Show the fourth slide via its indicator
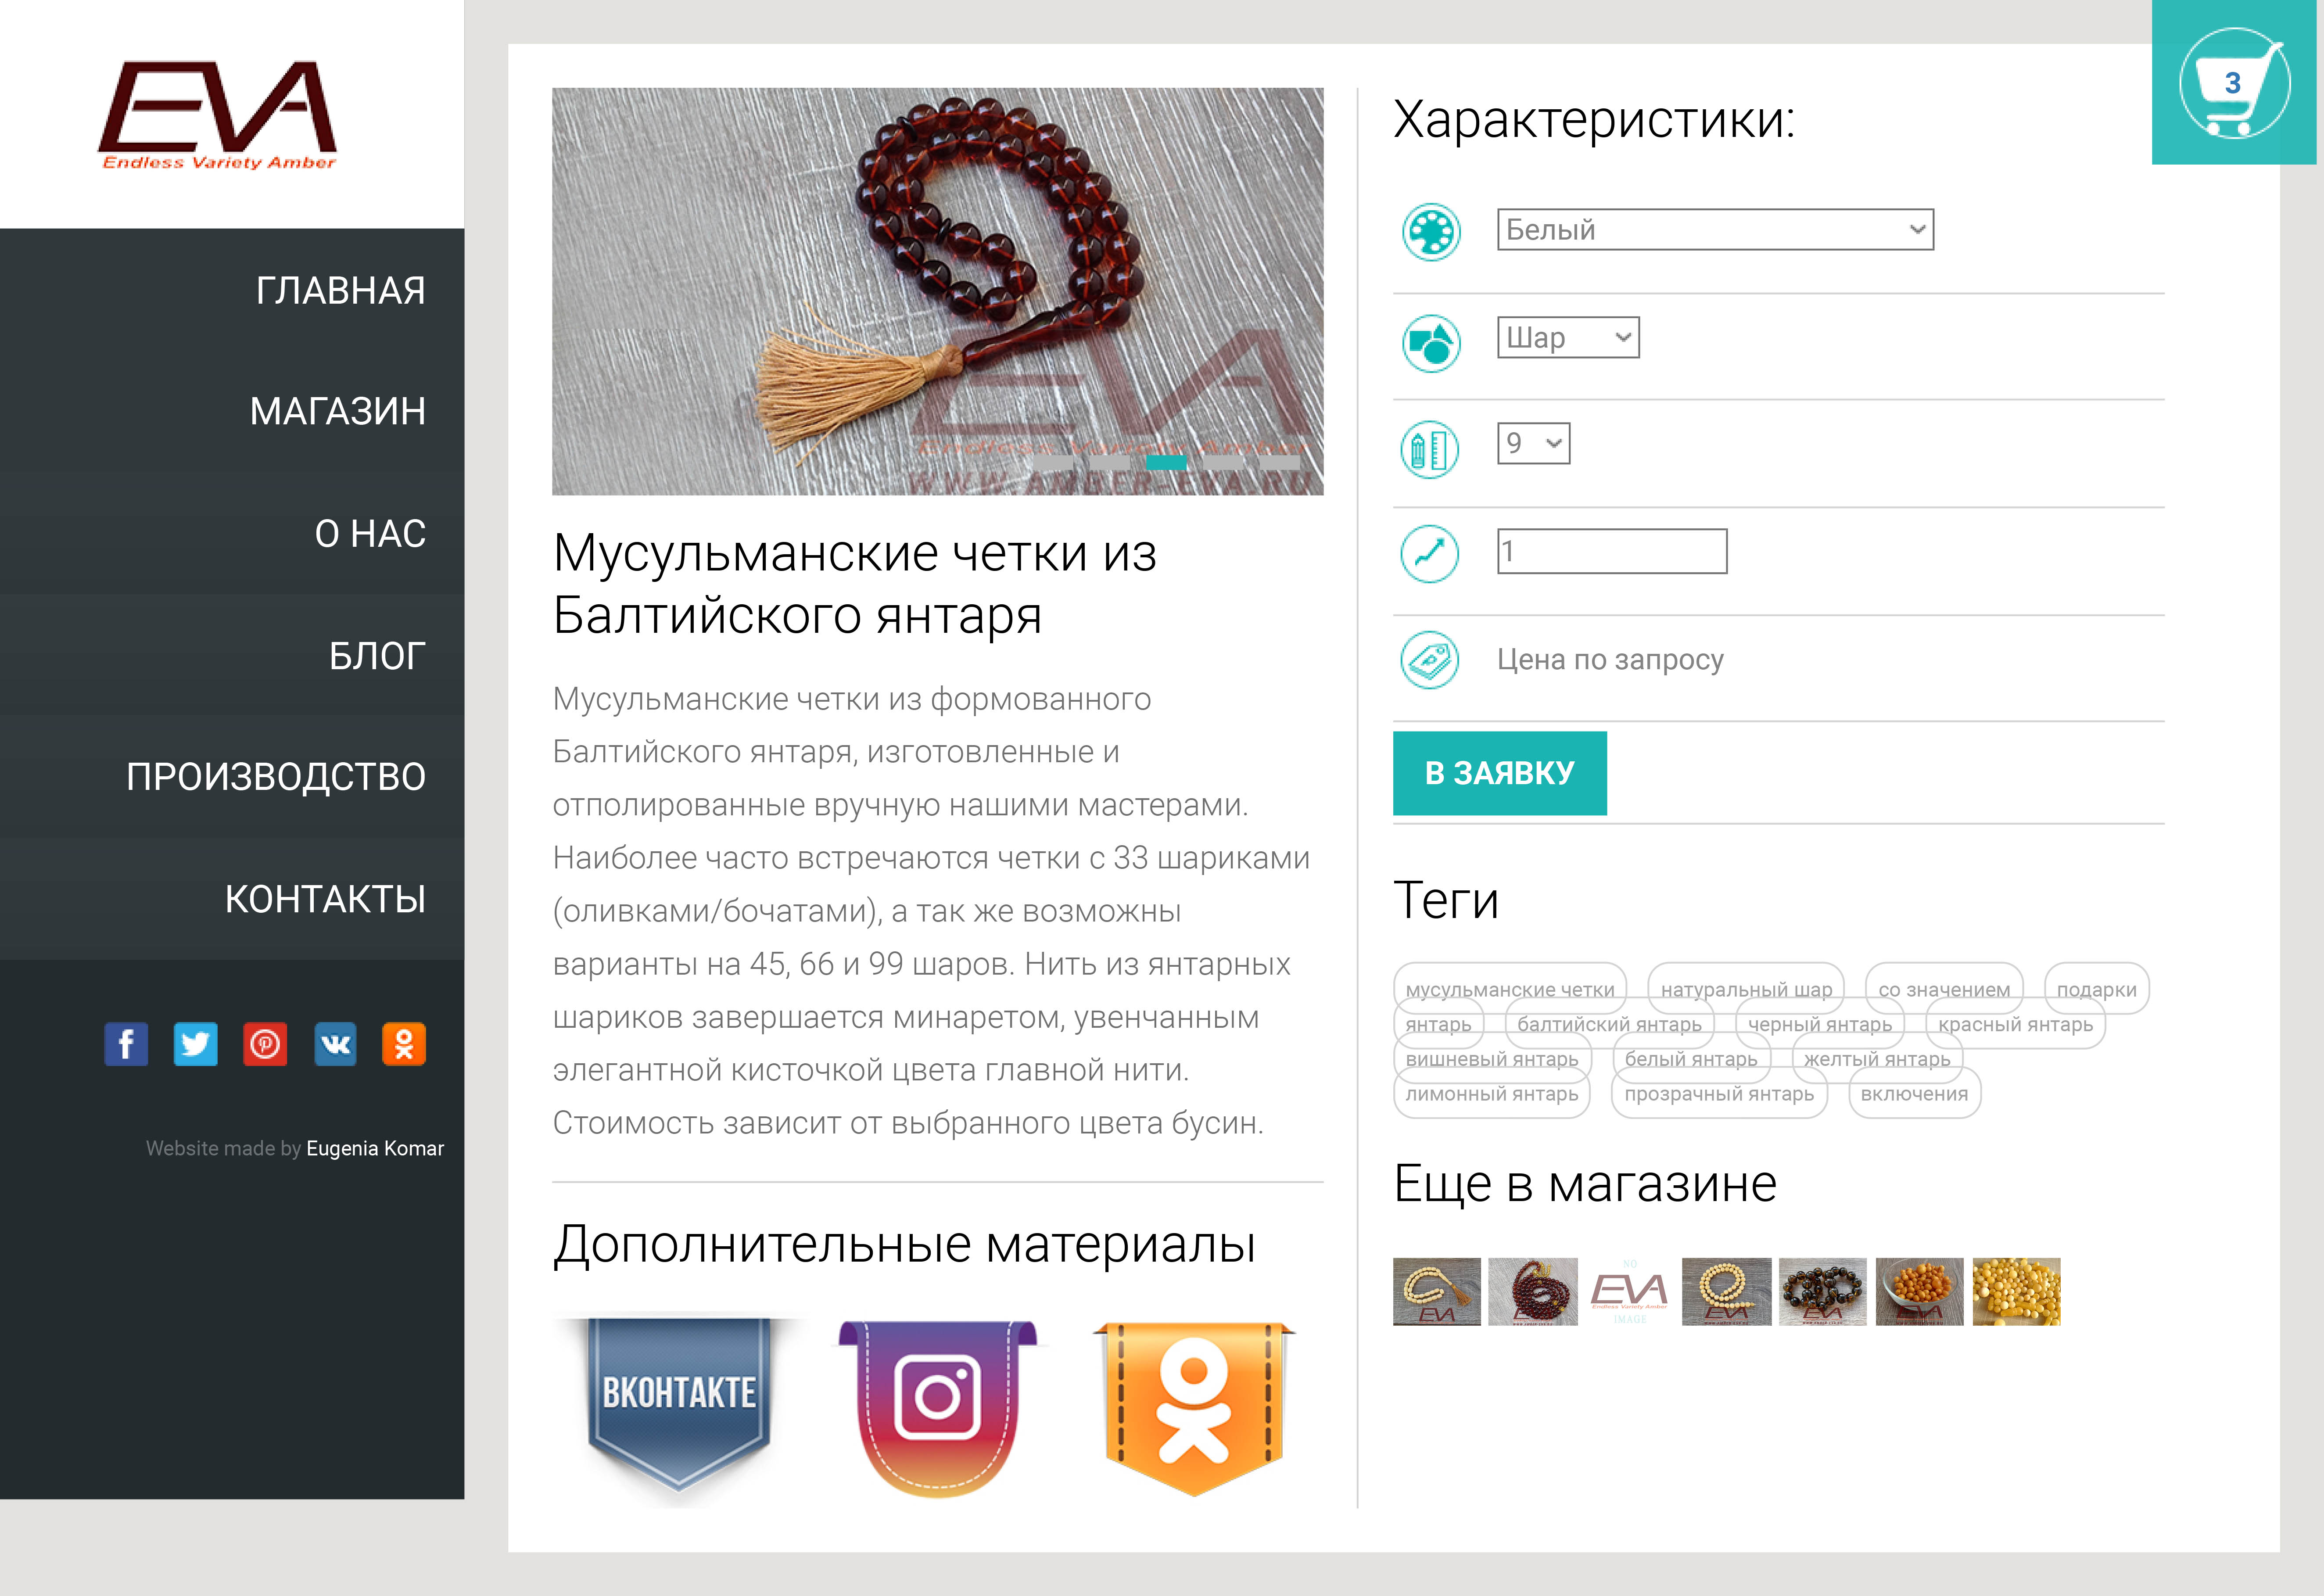Image resolution: width=2324 pixels, height=1596 pixels. 1223,462
